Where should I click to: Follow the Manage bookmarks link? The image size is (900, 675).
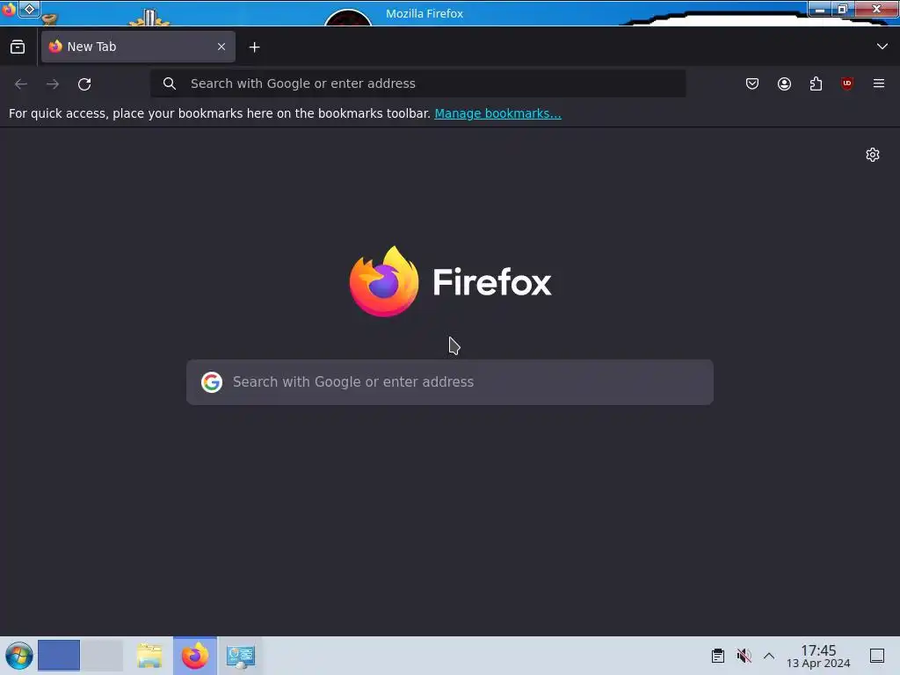pyautogui.click(x=497, y=113)
